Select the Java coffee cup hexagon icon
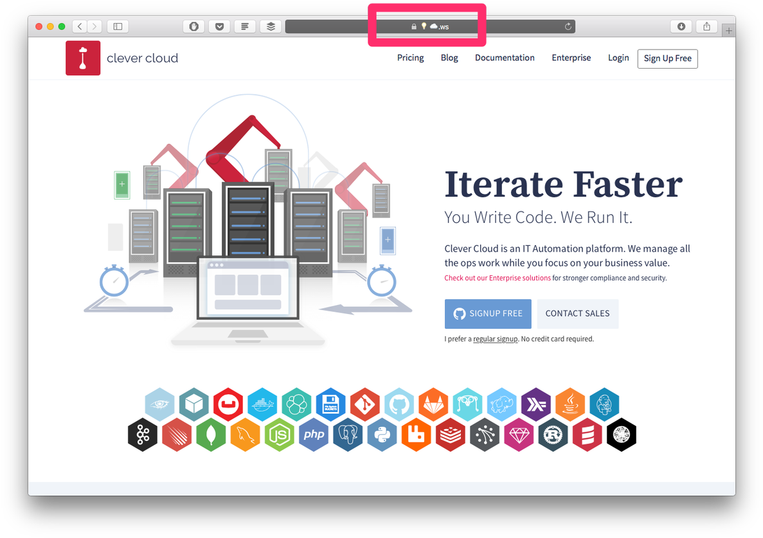Screen dimensions: 763x538 click(x=570, y=404)
